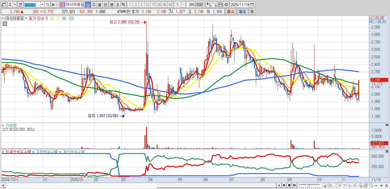This screenshot has height=189, width=390.
Task: Click the grid icon below chart legend handle
Action: coord(5,24)
